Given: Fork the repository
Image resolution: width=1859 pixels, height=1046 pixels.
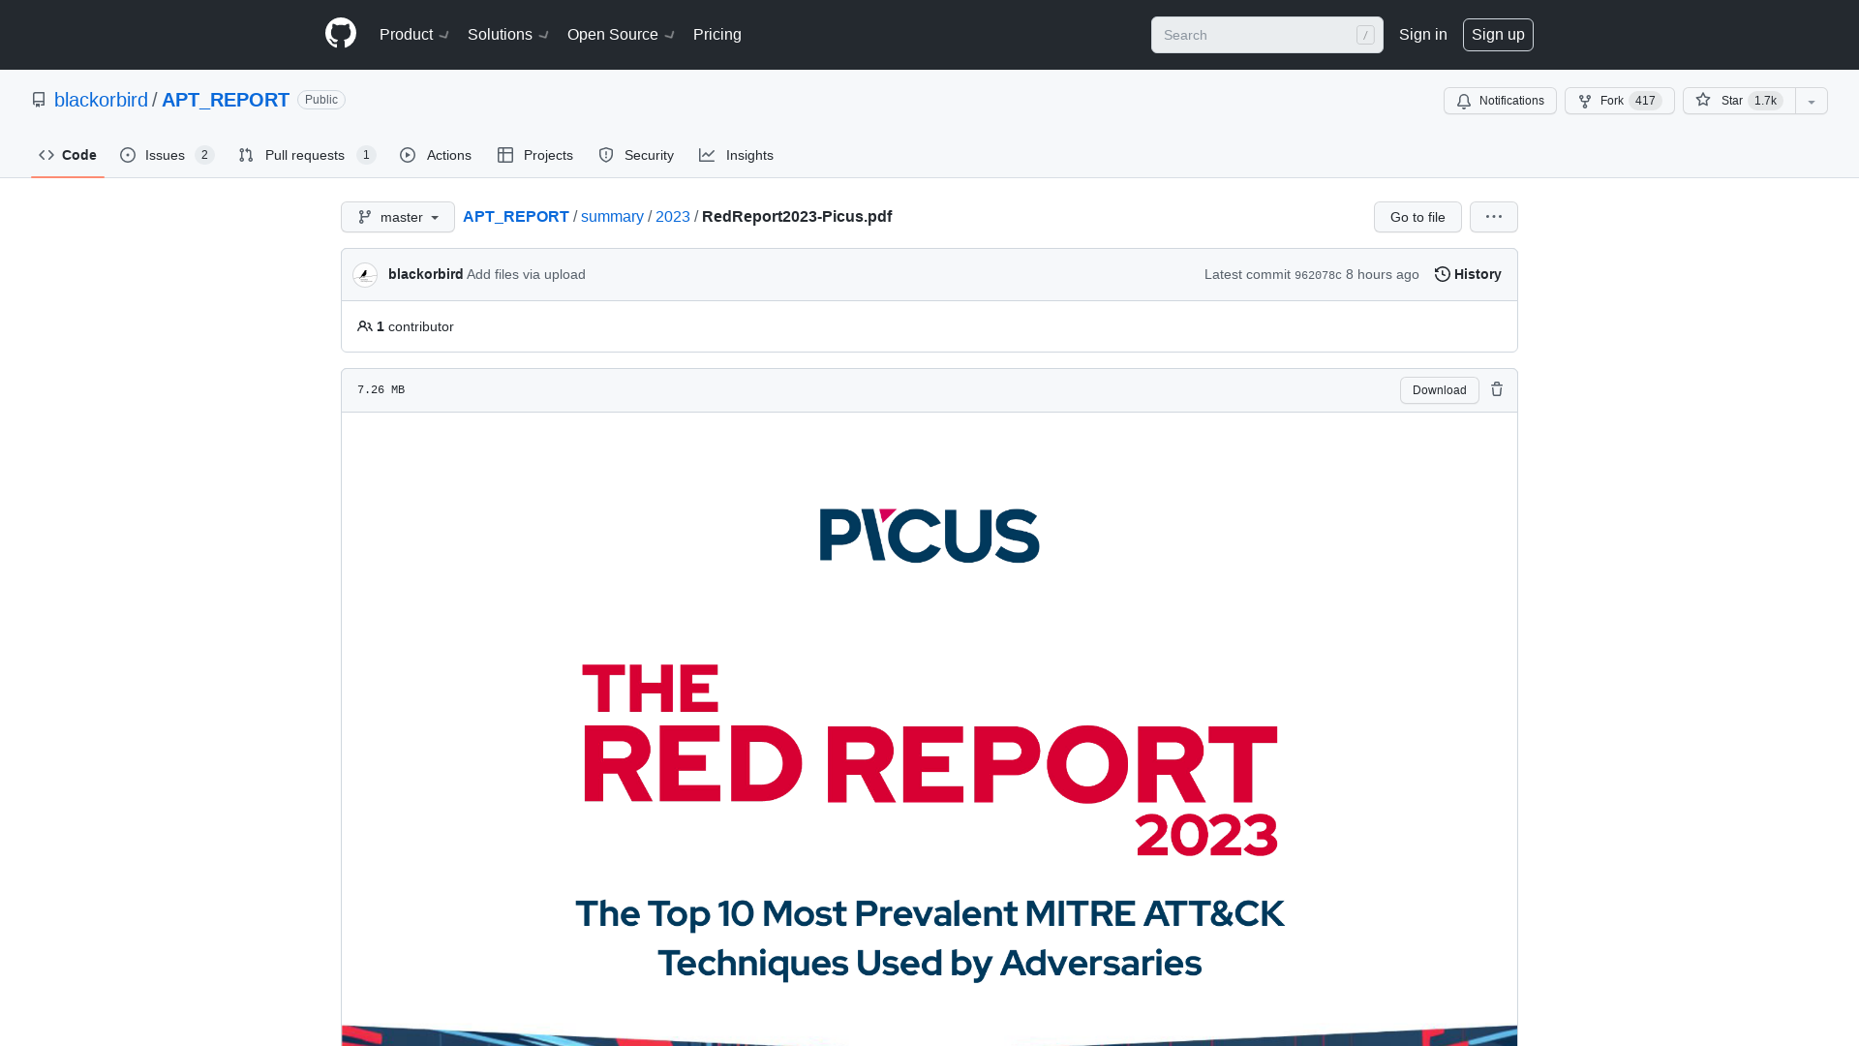Looking at the screenshot, I should pyautogui.click(x=1619, y=101).
